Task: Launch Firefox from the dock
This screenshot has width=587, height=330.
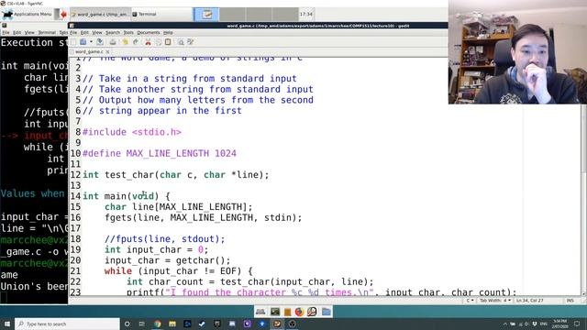Action: [x=299, y=312]
